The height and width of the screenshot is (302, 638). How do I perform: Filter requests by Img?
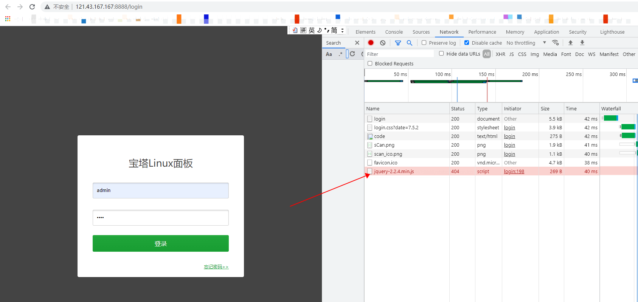pos(534,54)
